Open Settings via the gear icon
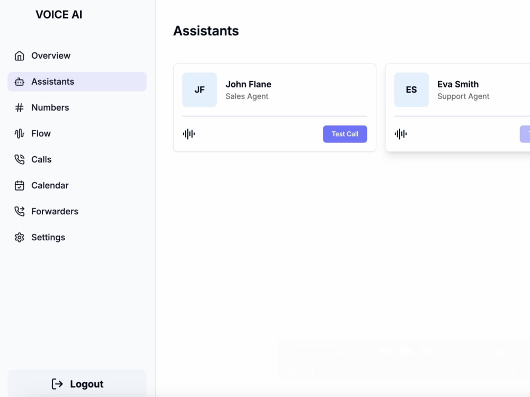Image resolution: width=530 pixels, height=397 pixels. point(19,237)
